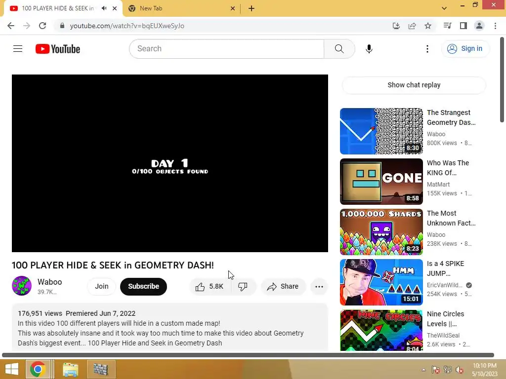Open more actions ellipsis under video
Viewport: 506px width, 379px height.
[319, 287]
